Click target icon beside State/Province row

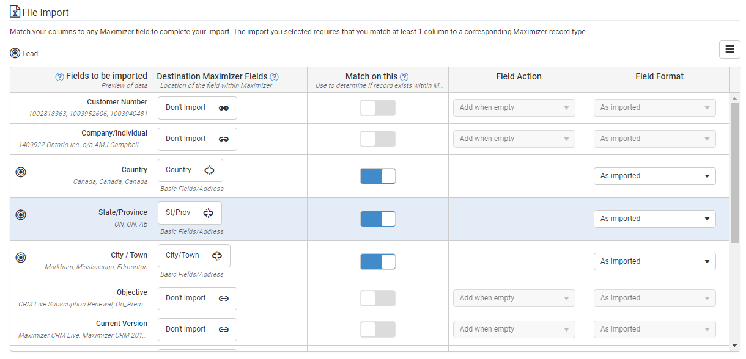[21, 215]
